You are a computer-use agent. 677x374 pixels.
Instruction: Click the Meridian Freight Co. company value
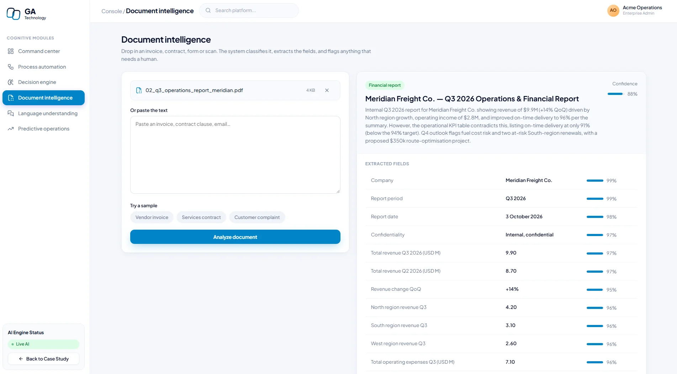pos(529,180)
